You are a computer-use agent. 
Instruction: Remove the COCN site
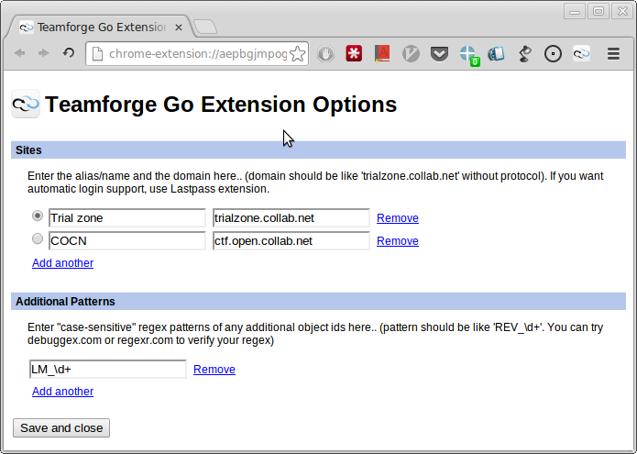click(397, 241)
